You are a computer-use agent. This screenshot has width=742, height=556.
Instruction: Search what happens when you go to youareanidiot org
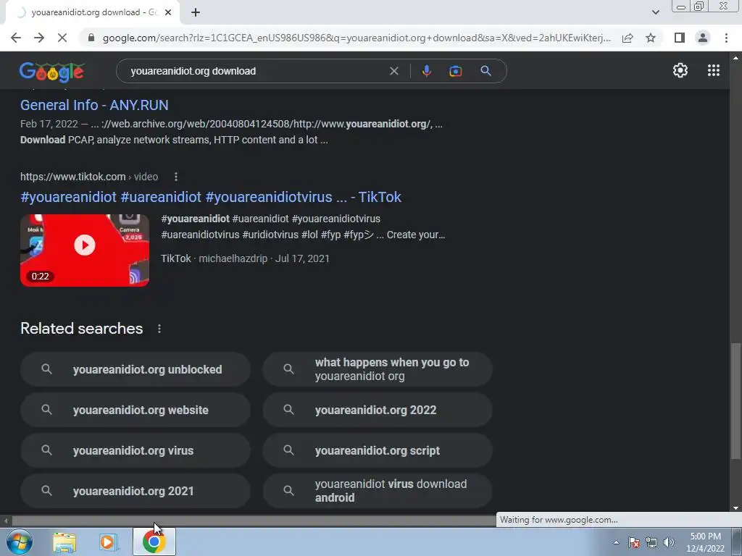(378, 369)
